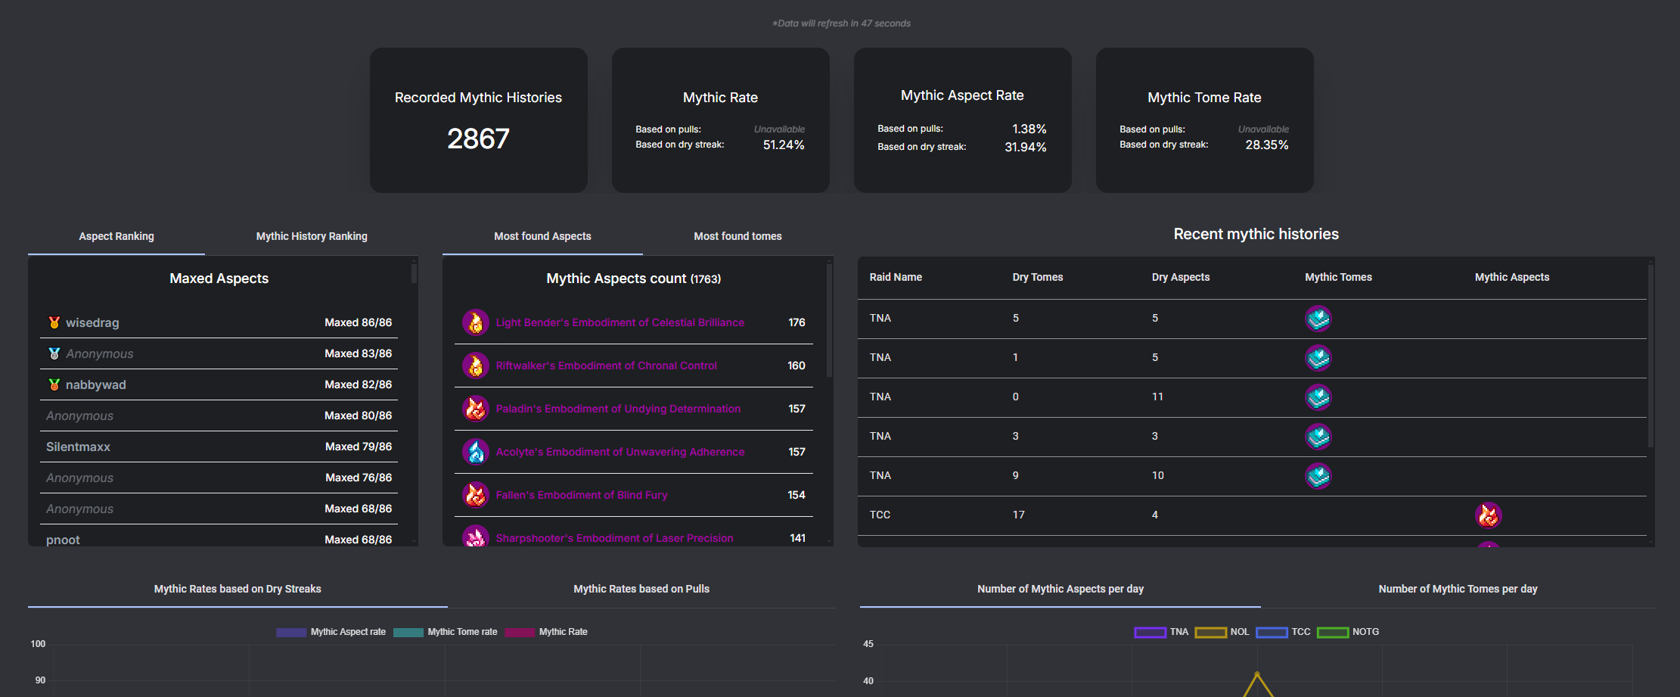Click the 51.24% mythic rate value
1680x697 pixels.
click(x=784, y=145)
